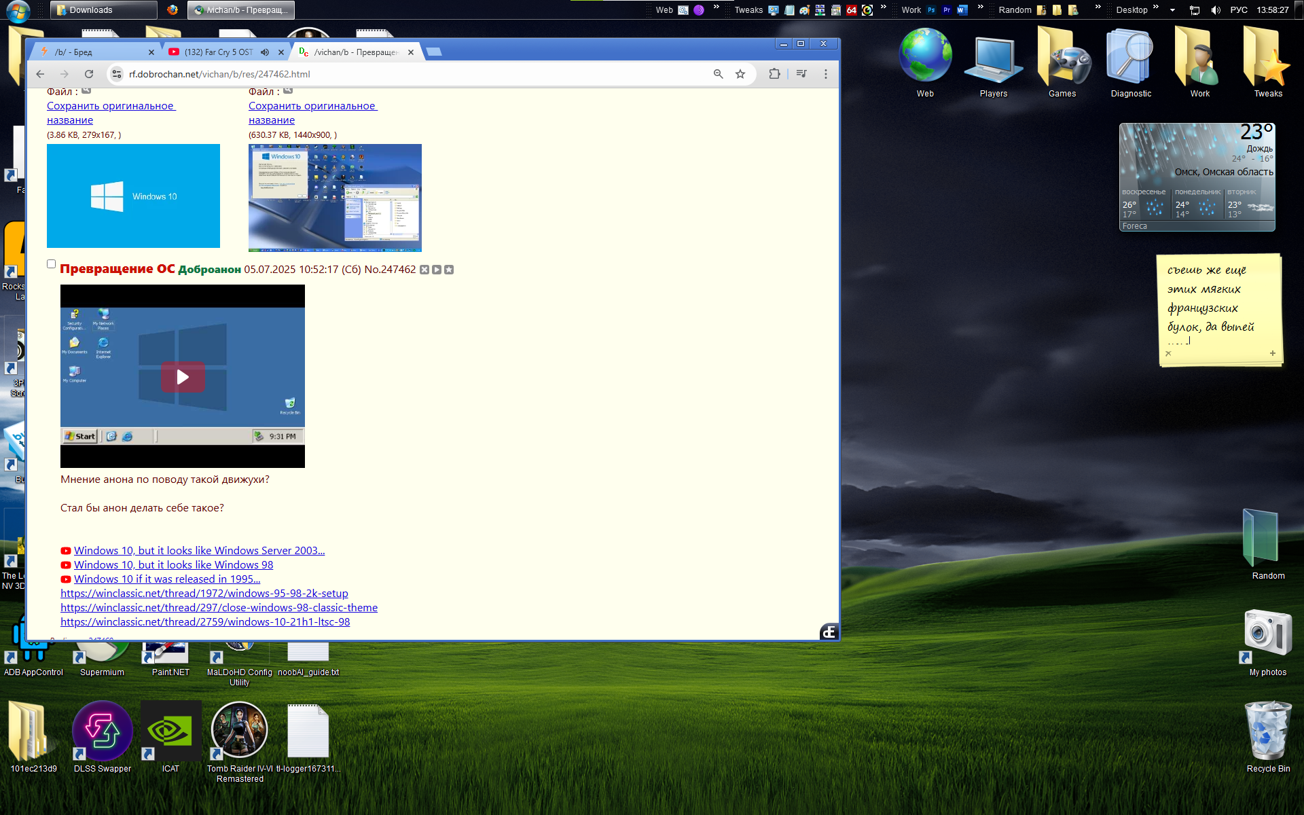Open the site information icon in address bar
Screen dimensions: 1304x815
(117, 74)
